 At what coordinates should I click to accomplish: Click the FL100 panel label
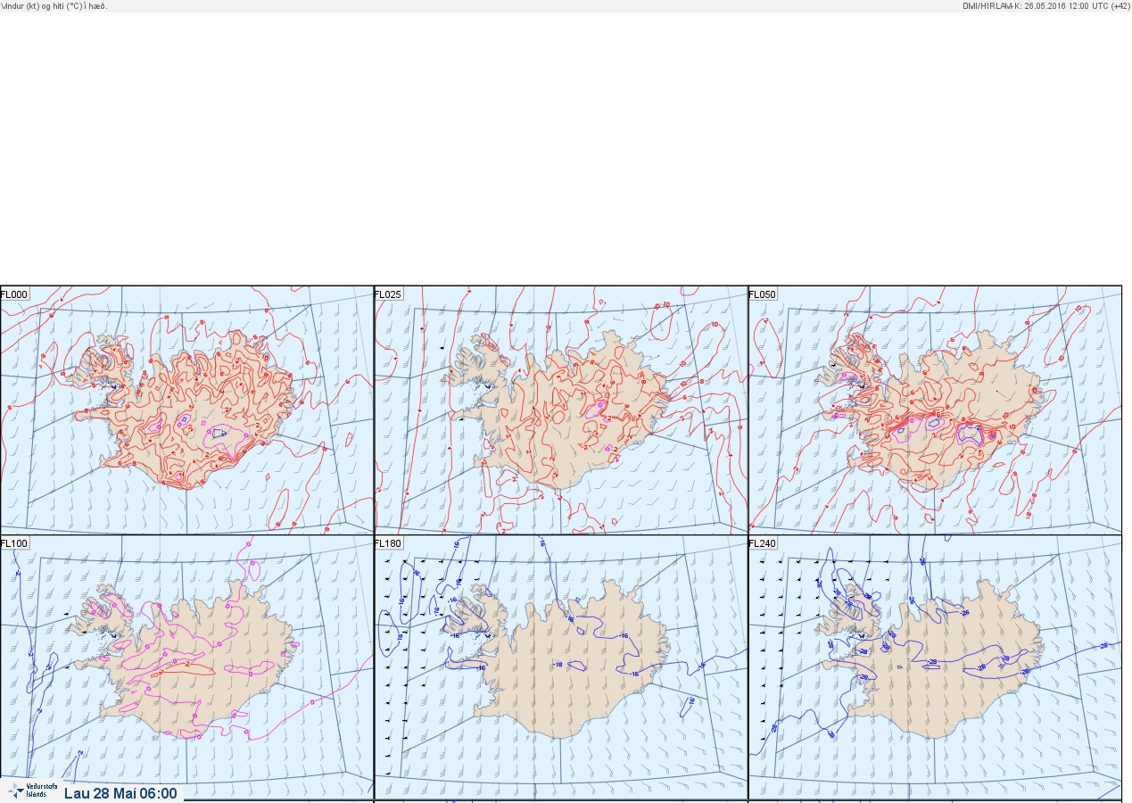tap(15, 542)
